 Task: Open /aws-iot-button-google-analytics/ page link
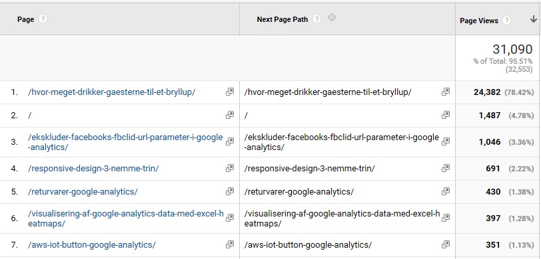pyautogui.click(x=92, y=245)
